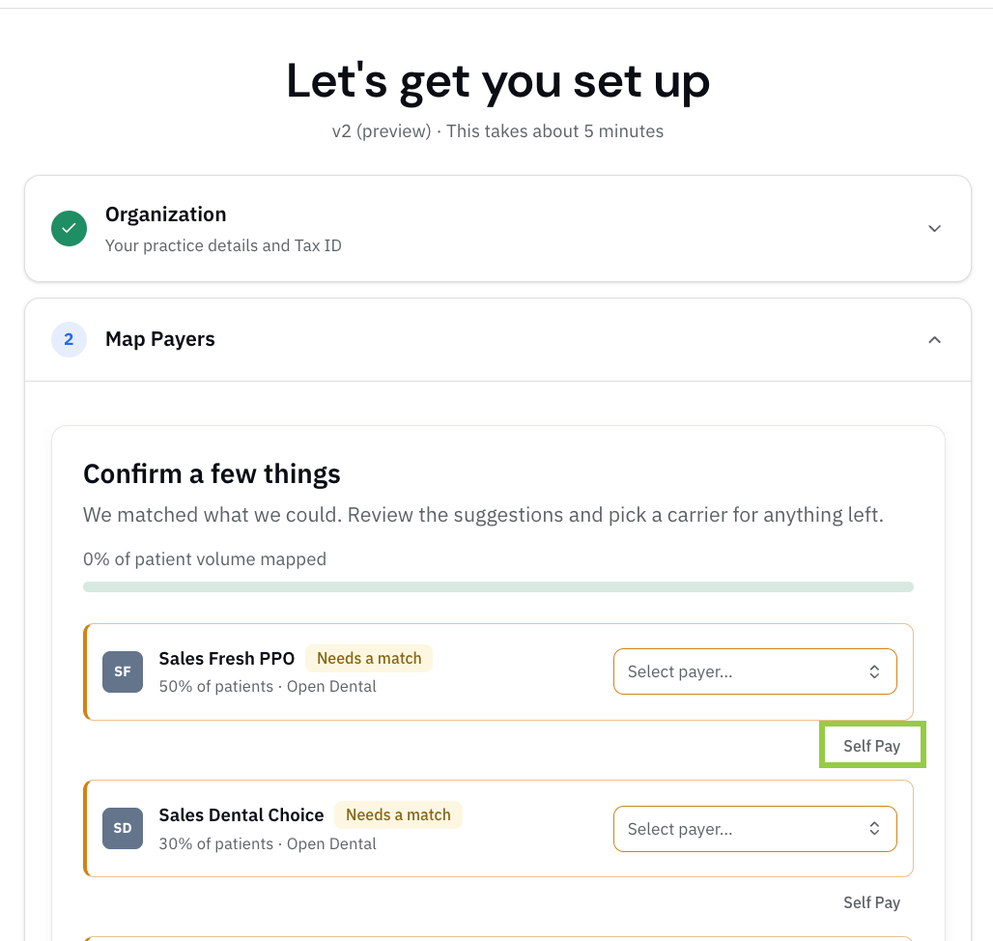Click the up-down arrows in Sales Fresh PPO payer selector

click(x=874, y=671)
